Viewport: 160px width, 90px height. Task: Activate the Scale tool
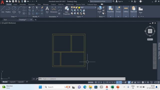coord(33,13)
